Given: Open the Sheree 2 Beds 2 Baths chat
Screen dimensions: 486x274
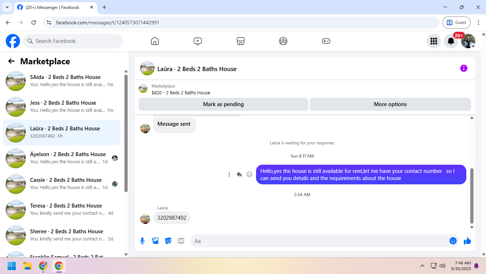Looking at the screenshot, I should pyautogui.click(x=62, y=235).
